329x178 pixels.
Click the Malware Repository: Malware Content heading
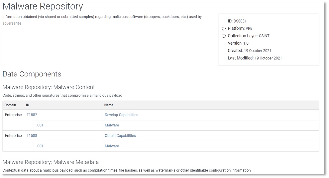(49, 87)
